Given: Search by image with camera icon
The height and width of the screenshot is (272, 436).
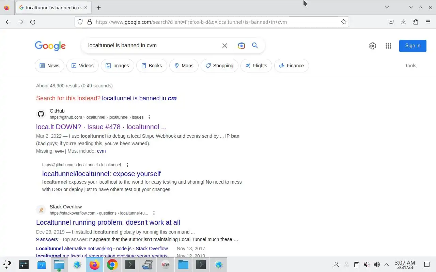Looking at the screenshot, I should (242, 46).
